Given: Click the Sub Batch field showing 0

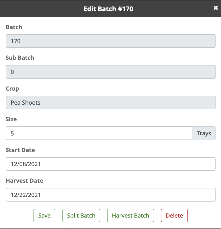Looking at the screenshot, I should pos(110,72).
